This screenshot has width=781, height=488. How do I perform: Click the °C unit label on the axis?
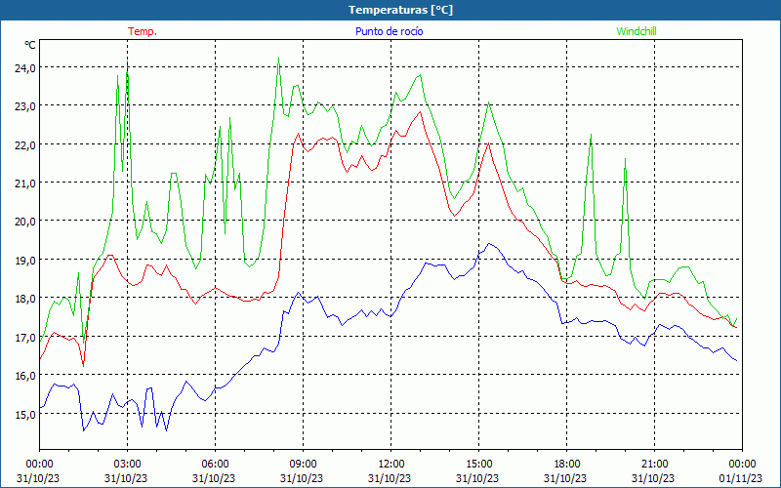point(30,45)
